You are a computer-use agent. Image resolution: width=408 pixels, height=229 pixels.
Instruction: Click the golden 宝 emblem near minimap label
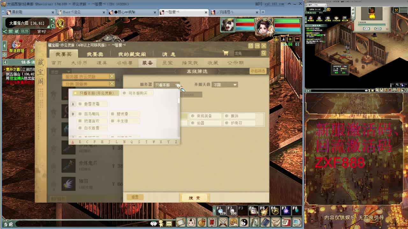point(60,23)
